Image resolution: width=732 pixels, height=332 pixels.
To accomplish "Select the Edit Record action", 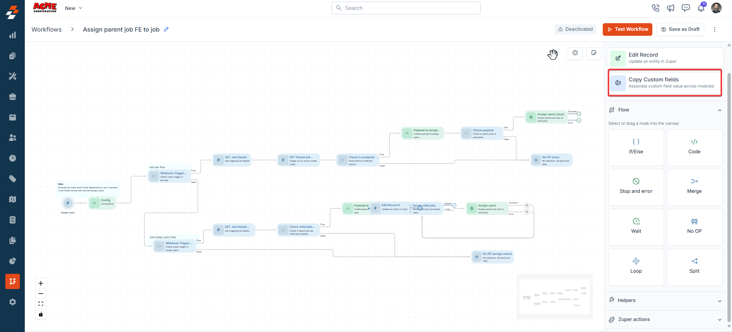I will pyautogui.click(x=665, y=58).
